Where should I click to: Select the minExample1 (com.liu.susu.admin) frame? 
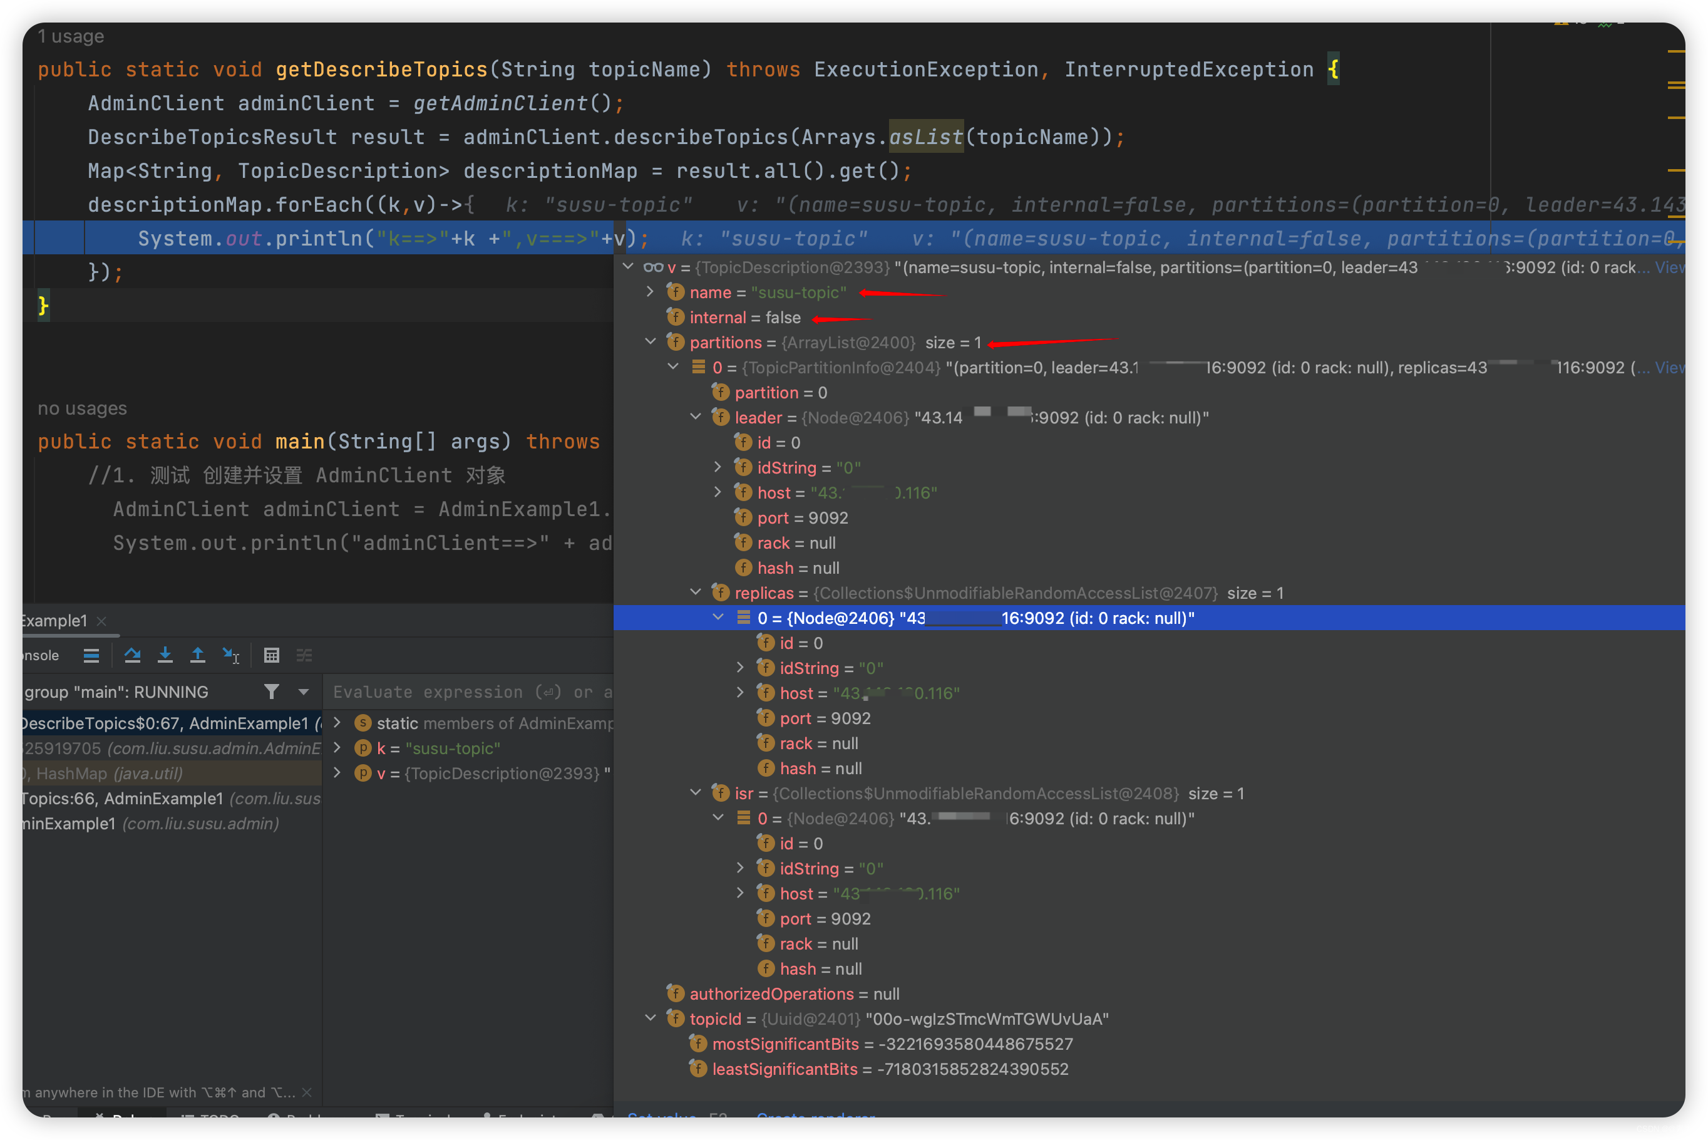pyautogui.click(x=172, y=824)
